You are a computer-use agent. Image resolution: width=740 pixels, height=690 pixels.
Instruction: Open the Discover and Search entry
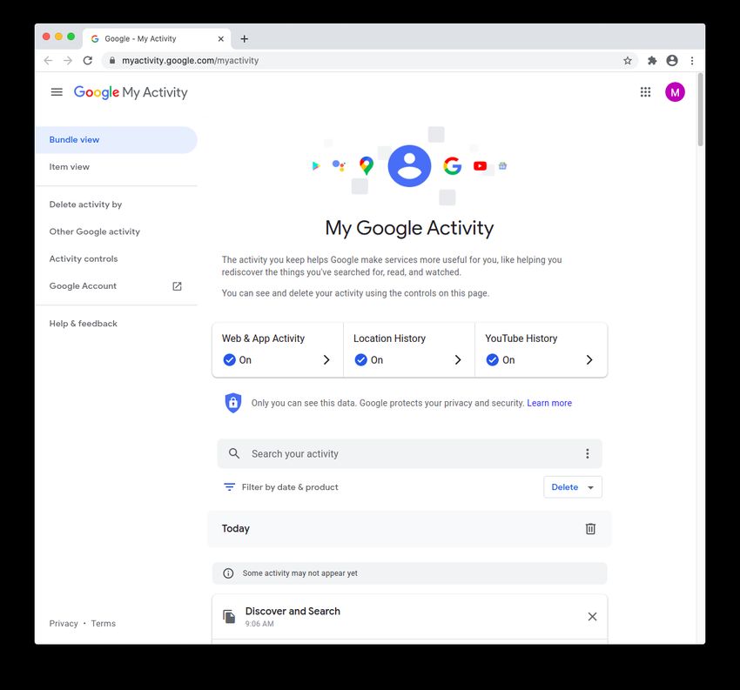coord(410,617)
